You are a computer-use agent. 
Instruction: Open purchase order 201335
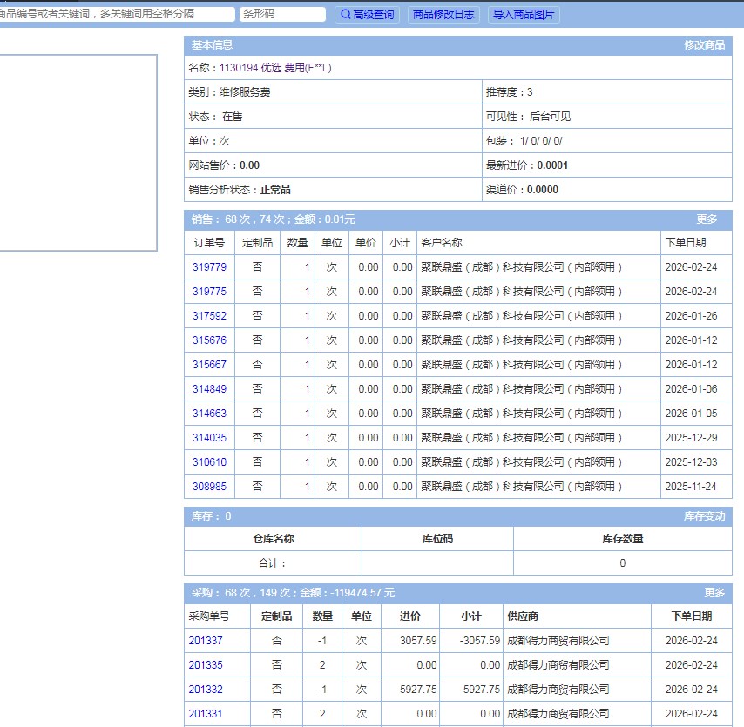point(206,665)
